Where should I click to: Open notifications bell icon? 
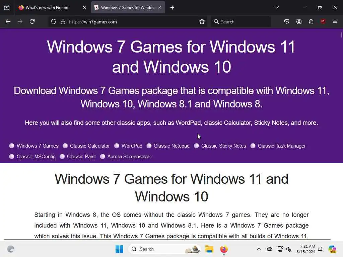click(x=320, y=249)
